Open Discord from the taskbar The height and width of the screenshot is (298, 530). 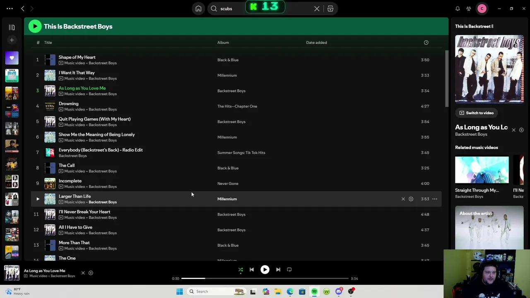tap(339, 292)
